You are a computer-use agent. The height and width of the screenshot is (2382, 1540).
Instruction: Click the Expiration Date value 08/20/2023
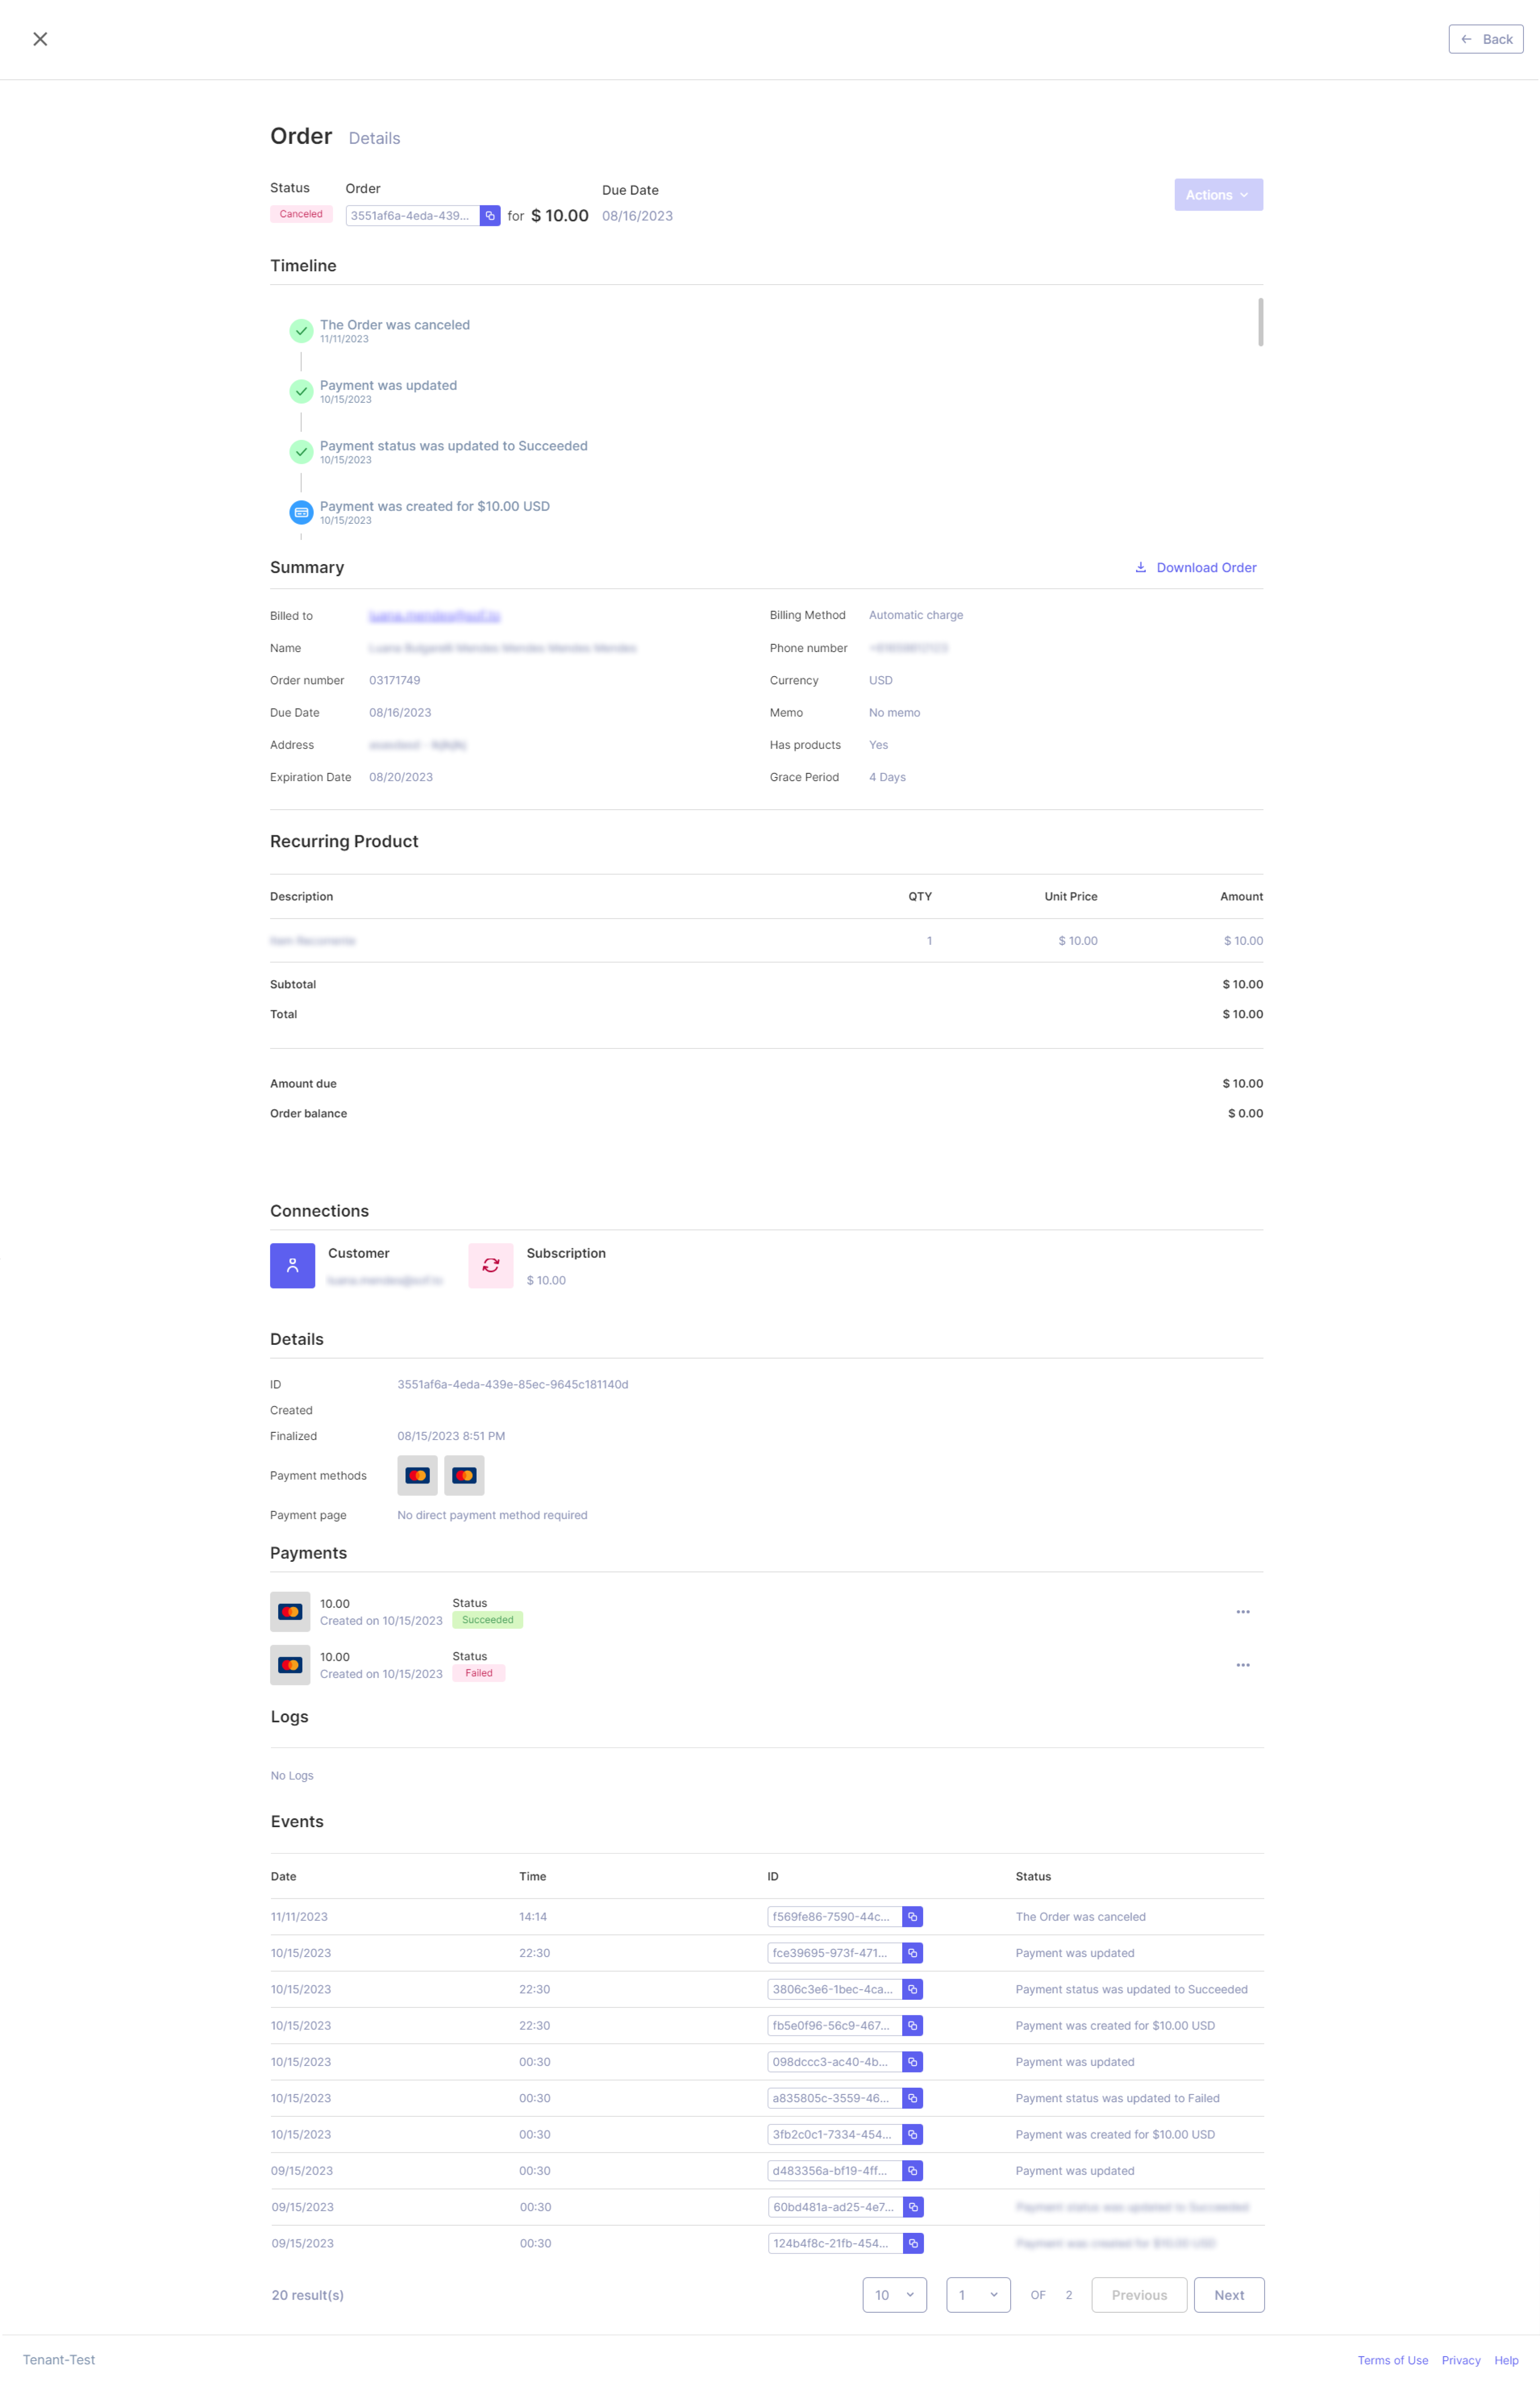pyautogui.click(x=401, y=778)
